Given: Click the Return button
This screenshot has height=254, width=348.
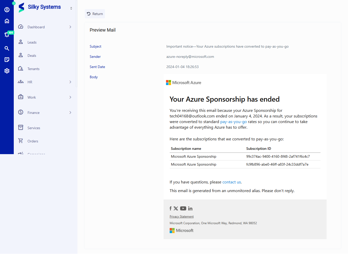Looking at the screenshot, I should pyautogui.click(x=95, y=14).
